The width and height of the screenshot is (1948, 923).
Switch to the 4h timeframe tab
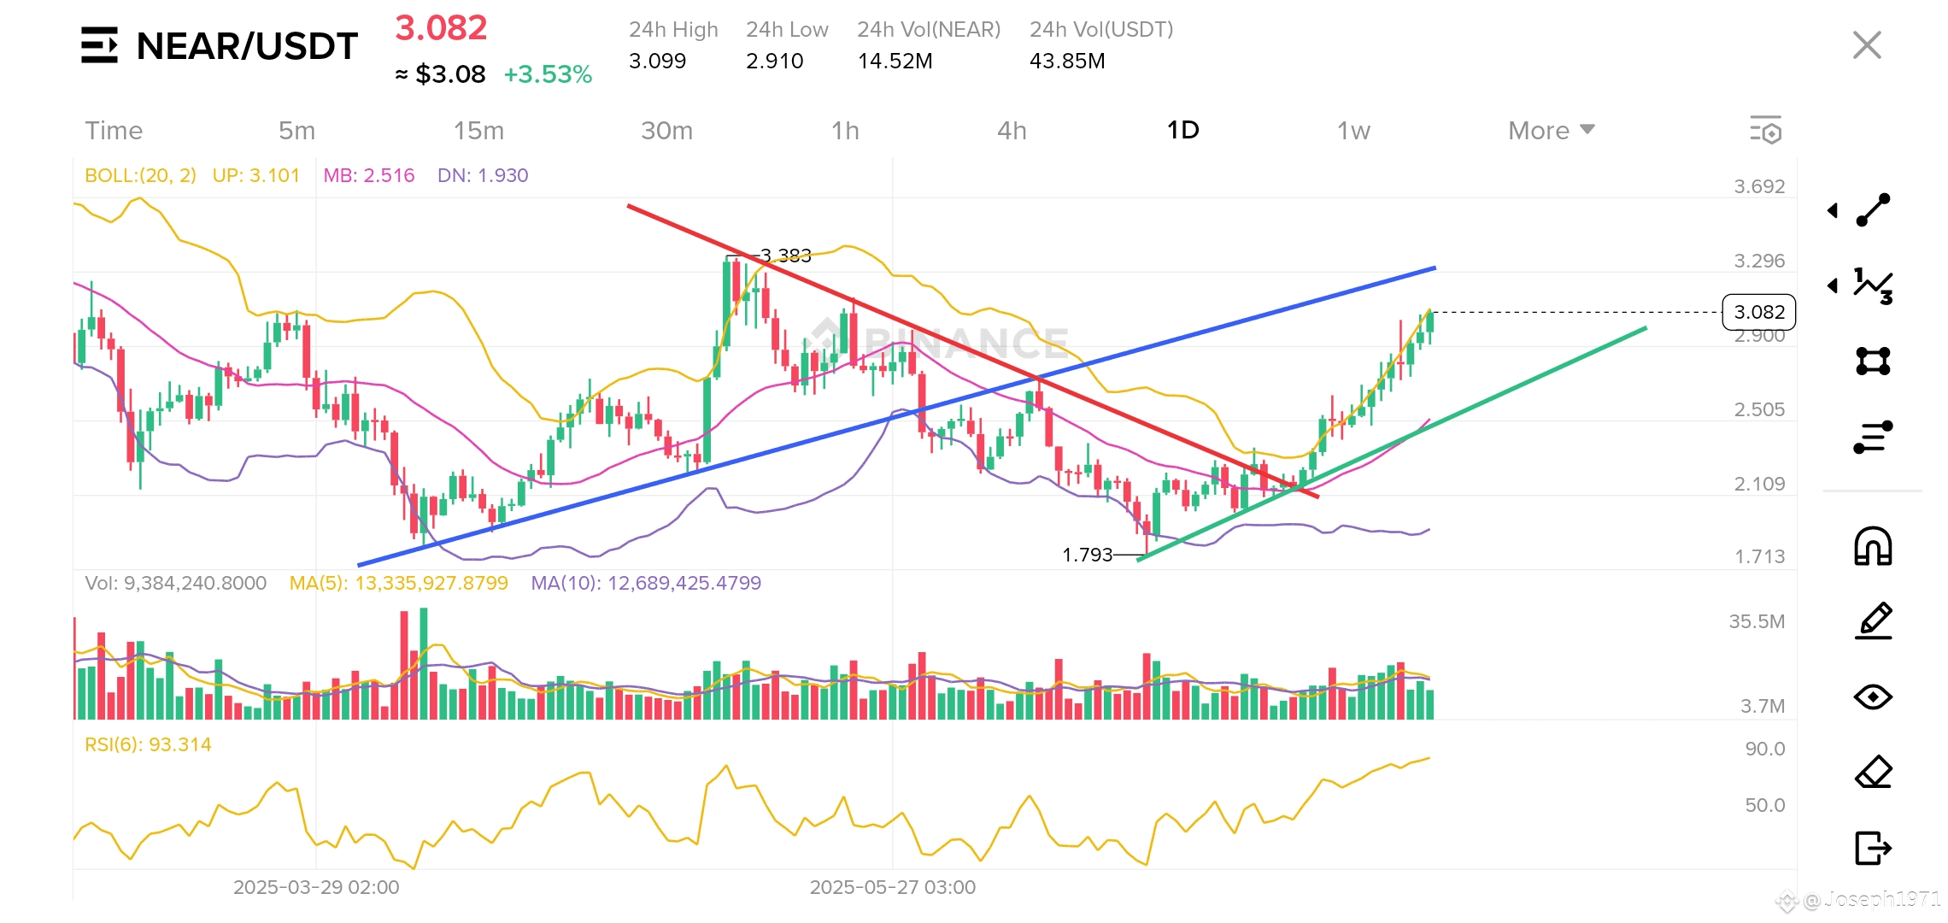tap(1012, 130)
